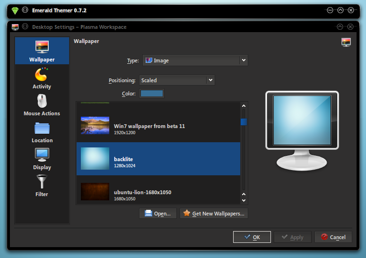Click the pin icon in Emerald Themer title bar
366x258 pixels.
(25, 10)
